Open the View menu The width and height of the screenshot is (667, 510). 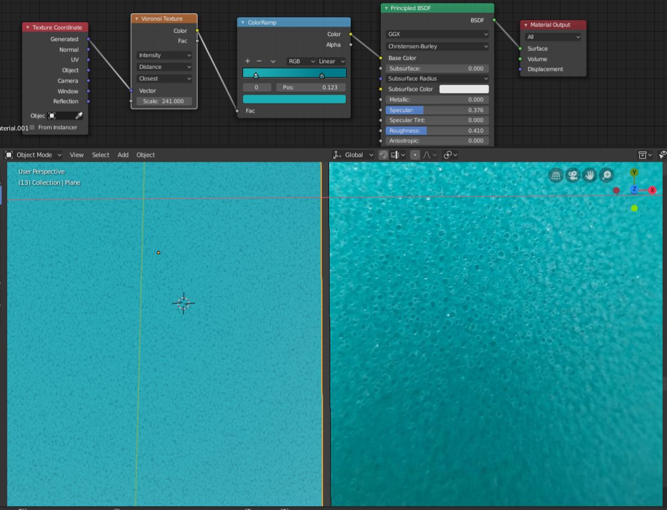(x=77, y=155)
